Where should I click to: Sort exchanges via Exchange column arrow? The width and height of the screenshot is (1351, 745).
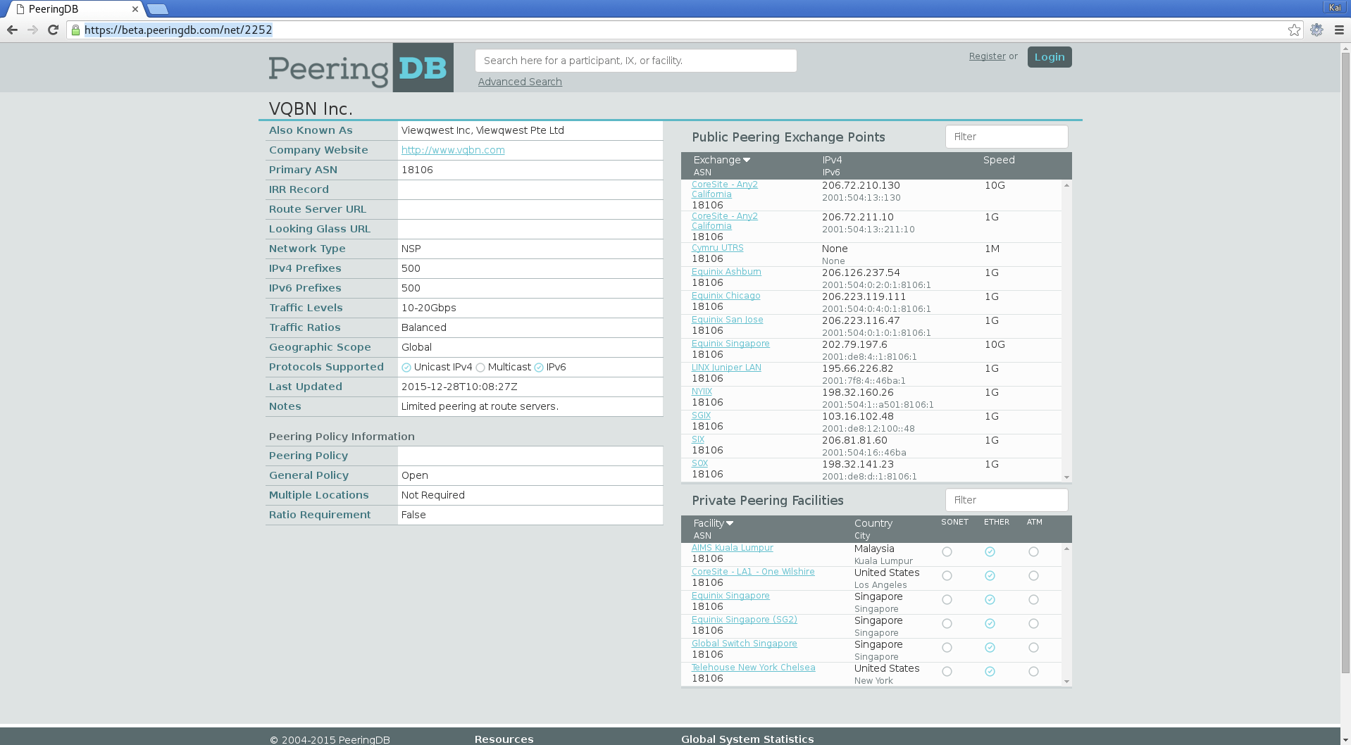[747, 160]
